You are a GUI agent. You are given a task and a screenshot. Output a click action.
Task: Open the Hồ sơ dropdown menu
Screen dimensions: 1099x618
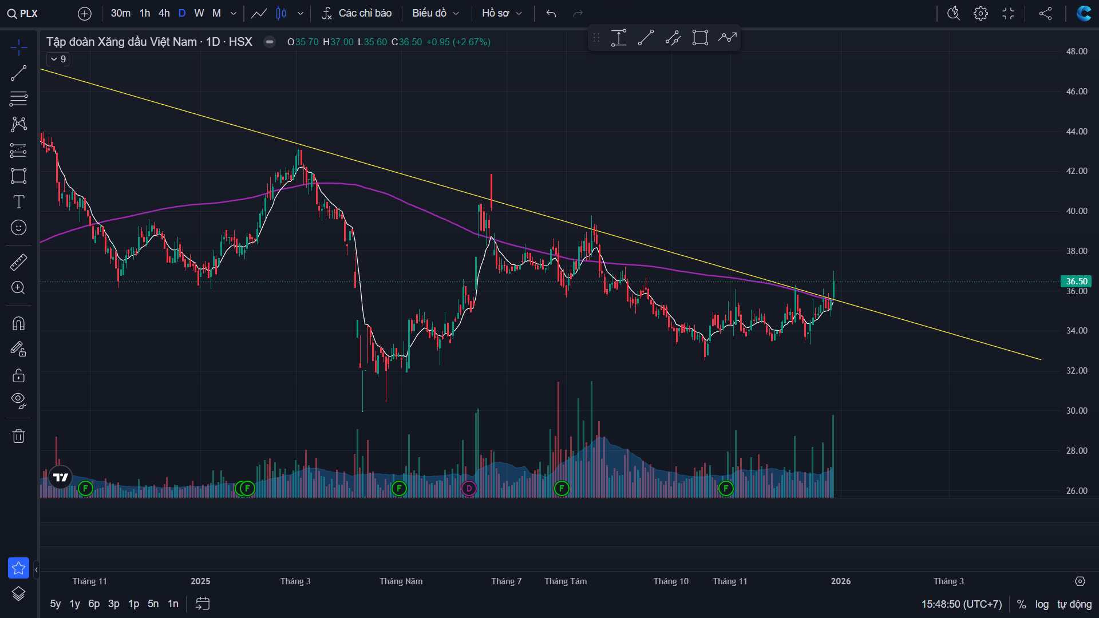(x=501, y=13)
